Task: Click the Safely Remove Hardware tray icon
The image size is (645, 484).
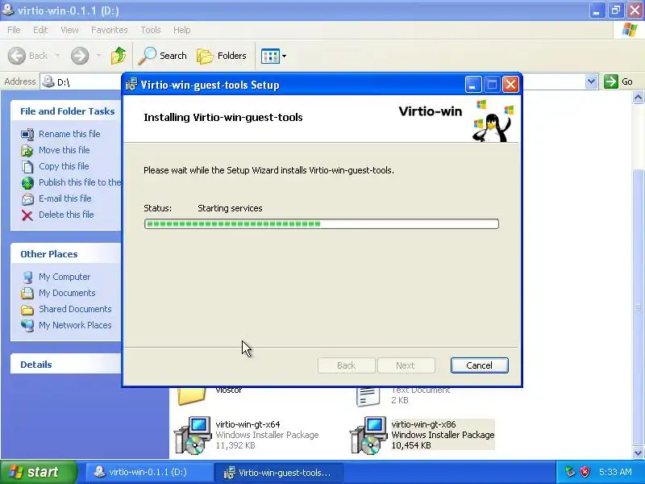Action: pos(570,472)
